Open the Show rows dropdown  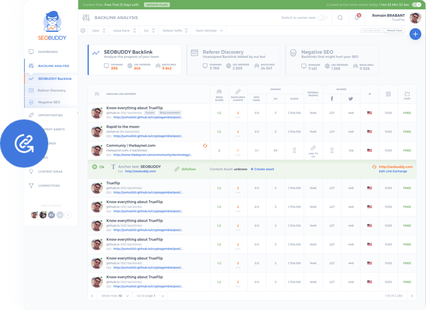click(115, 296)
